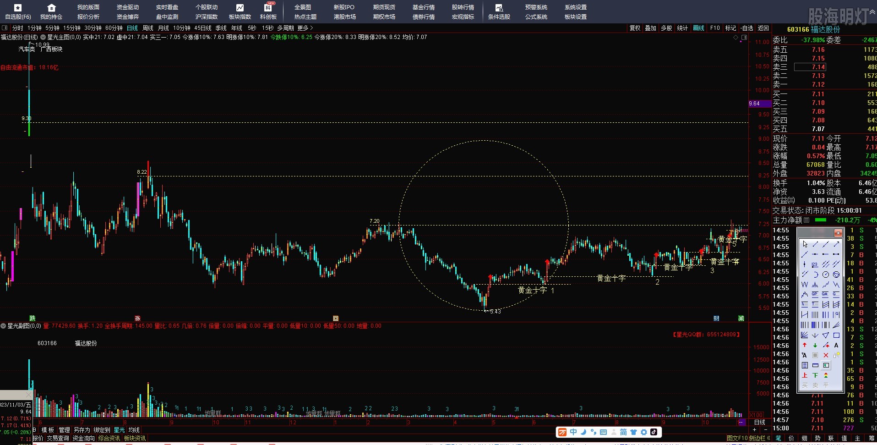877x445 pixels.
Task: Choose the parallel channel lines tool
Action: coord(826,264)
